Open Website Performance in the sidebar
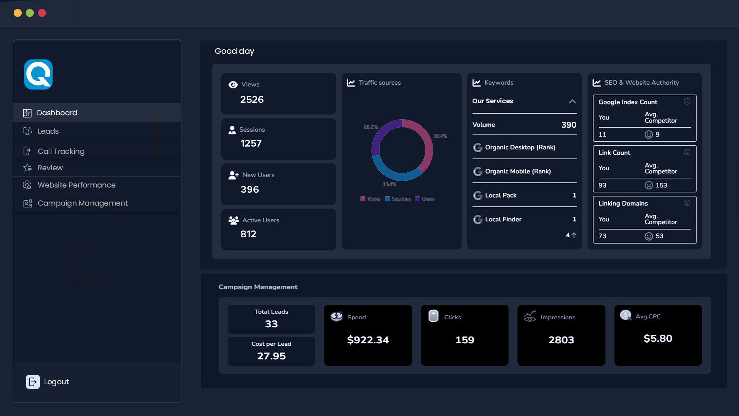 coord(97,185)
